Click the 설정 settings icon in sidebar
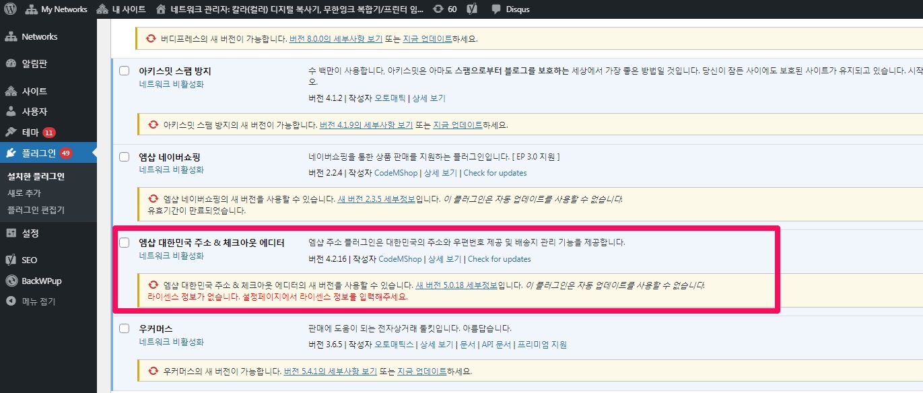This screenshot has width=923, height=393. [11, 233]
